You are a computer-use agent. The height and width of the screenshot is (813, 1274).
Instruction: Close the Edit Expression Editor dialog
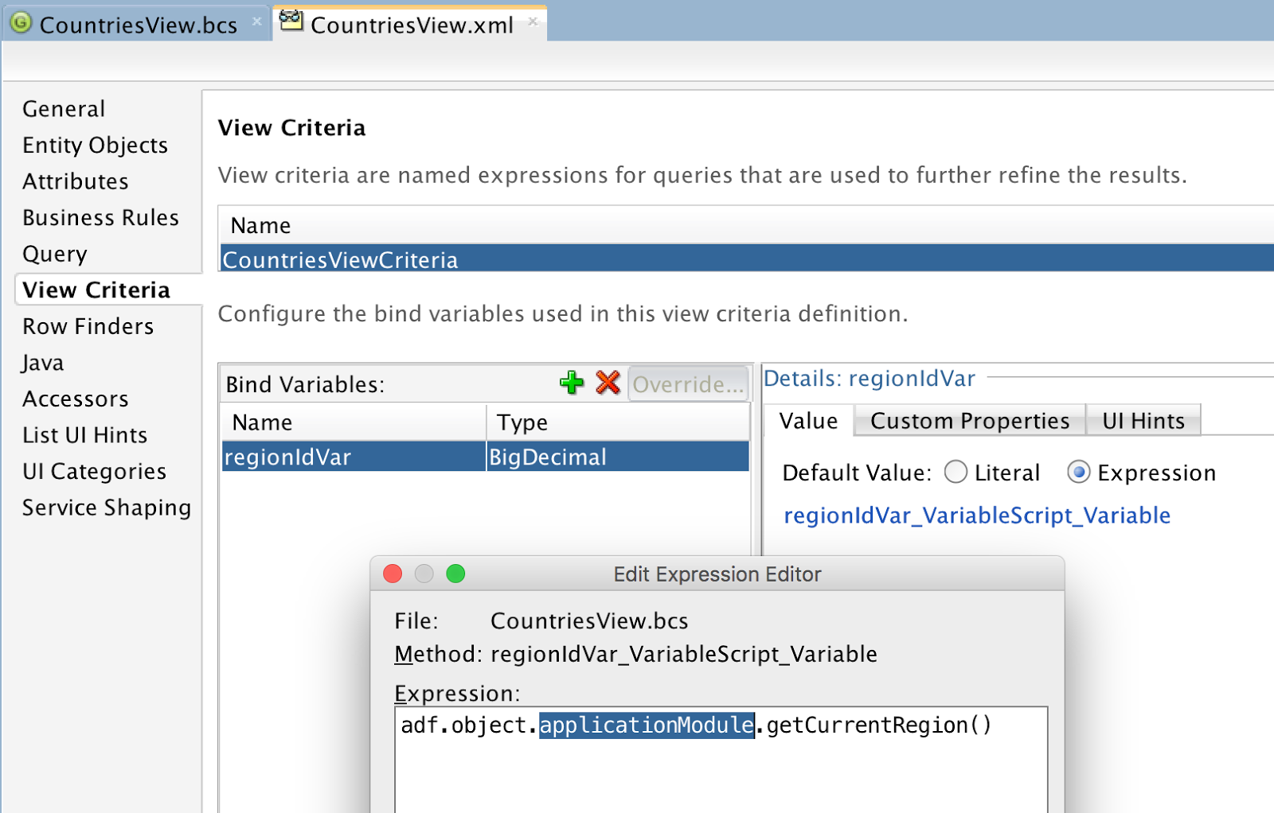pos(393,574)
